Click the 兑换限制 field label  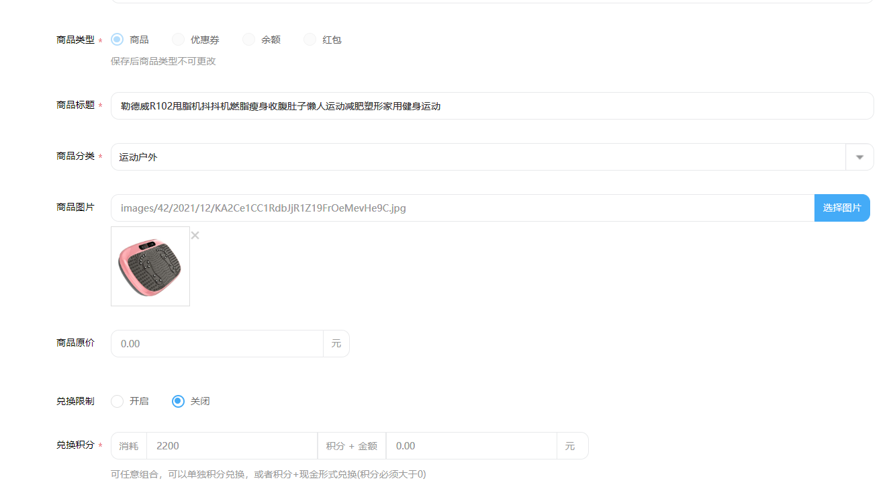pyautogui.click(x=75, y=402)
